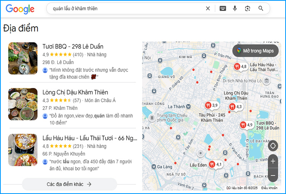Click the review "nước lẩu ngon, đĩa 450"
Screen dimensions: 286x194
(x=90, y=165)
